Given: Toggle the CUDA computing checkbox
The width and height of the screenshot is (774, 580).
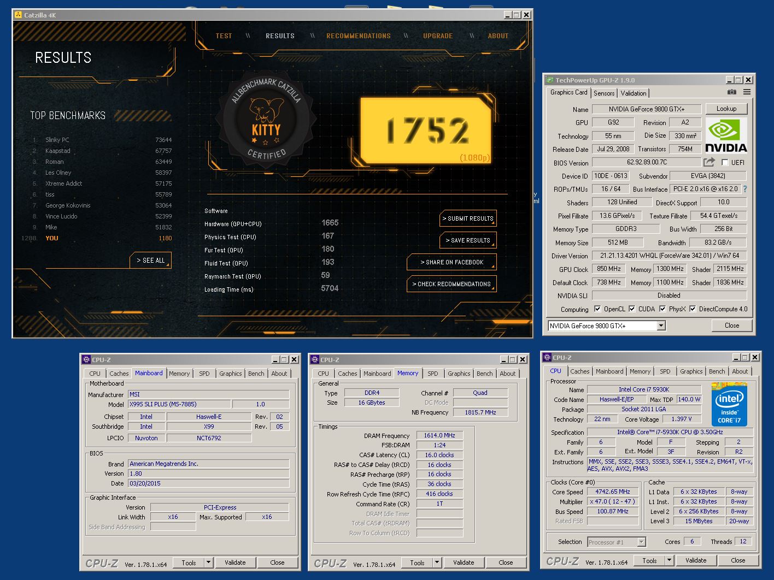Looking at the screenshot, I should 632,309.
